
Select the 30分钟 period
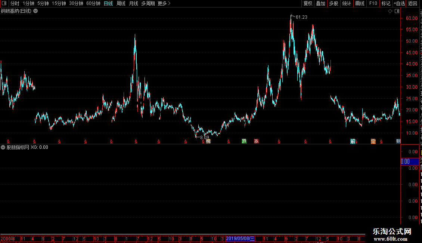click(76, 3)
